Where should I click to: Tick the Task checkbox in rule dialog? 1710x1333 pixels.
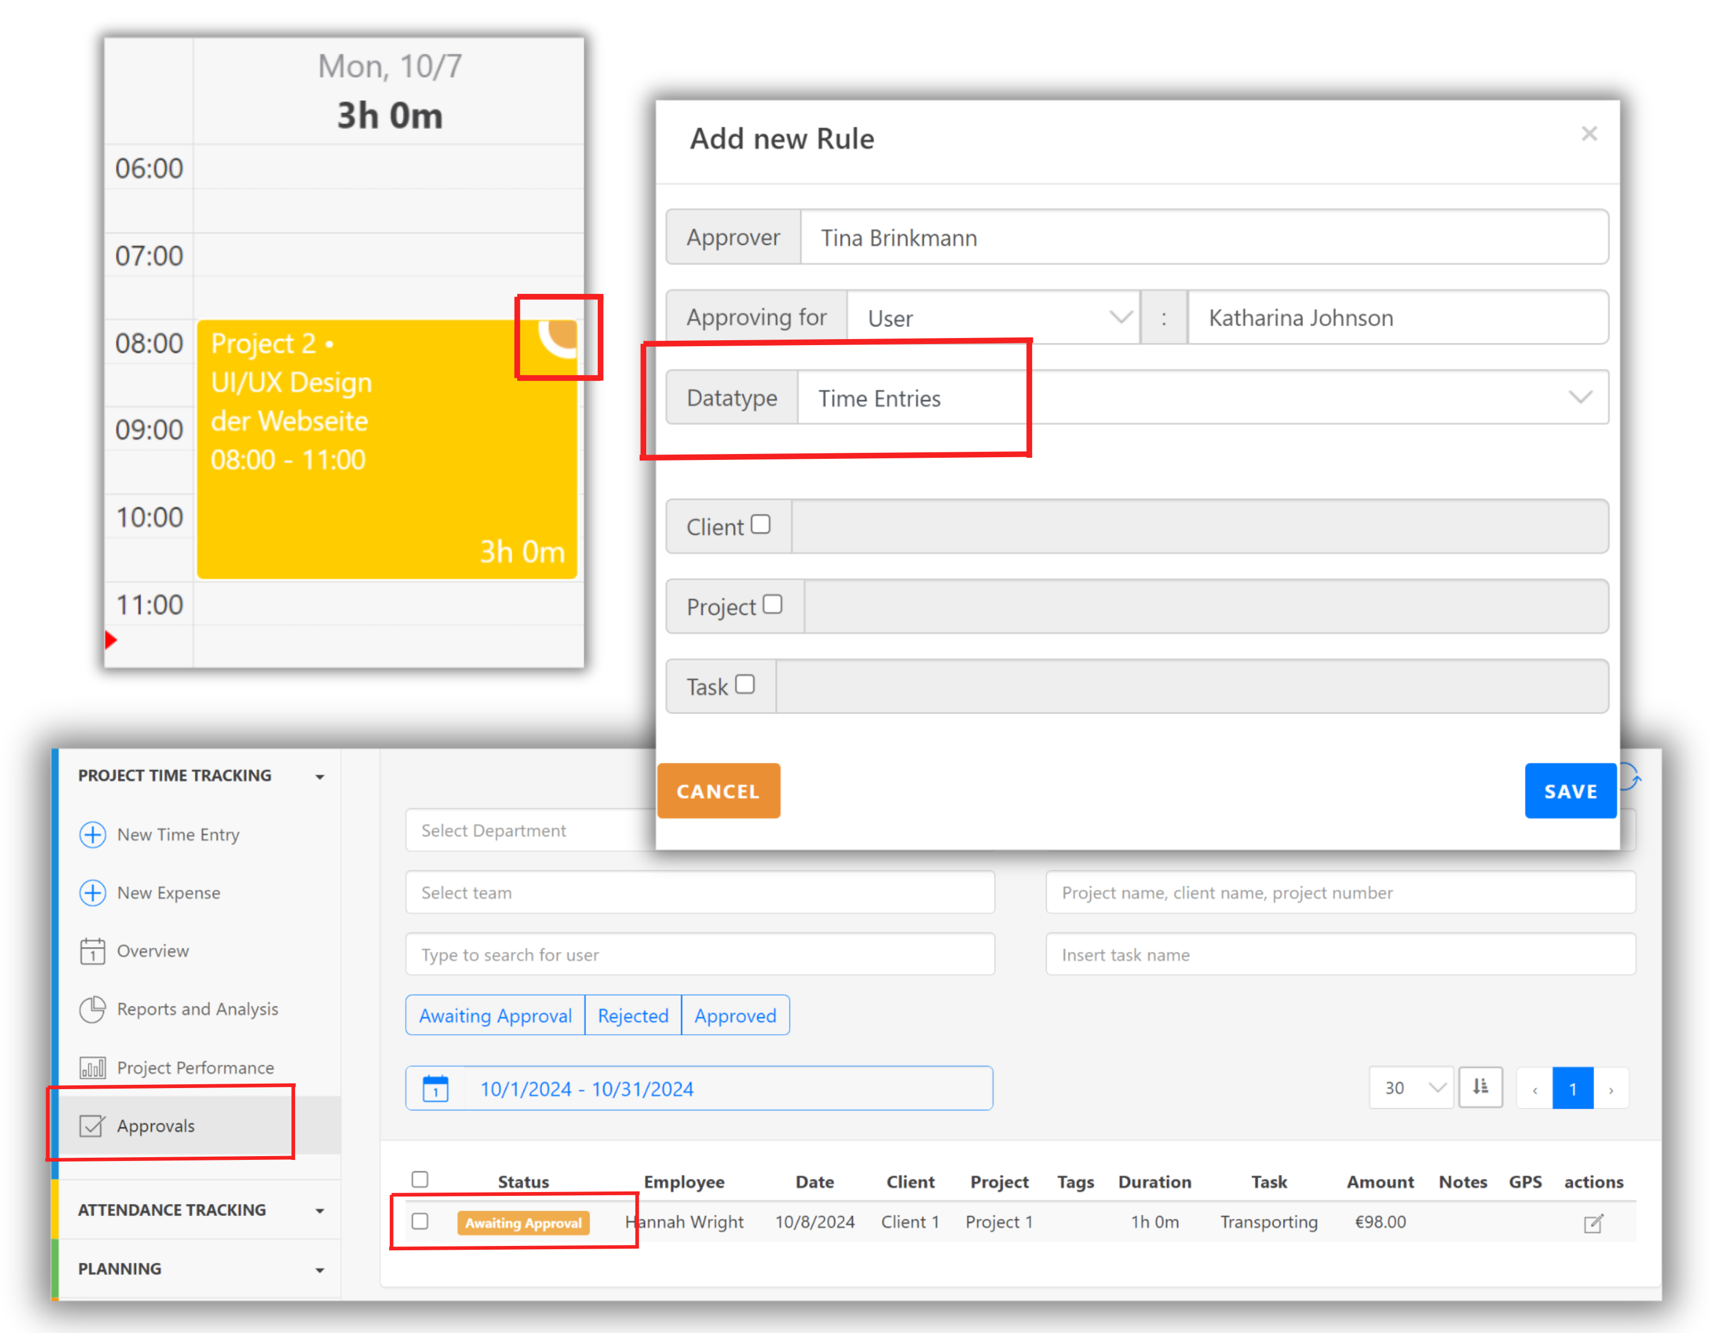click(x=745, y=685)
